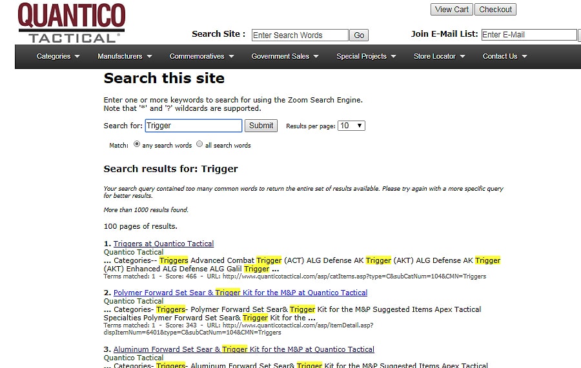Submit the Trigger search

pos(261,126)
